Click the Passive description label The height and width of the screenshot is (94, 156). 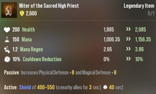click(11, 72)
